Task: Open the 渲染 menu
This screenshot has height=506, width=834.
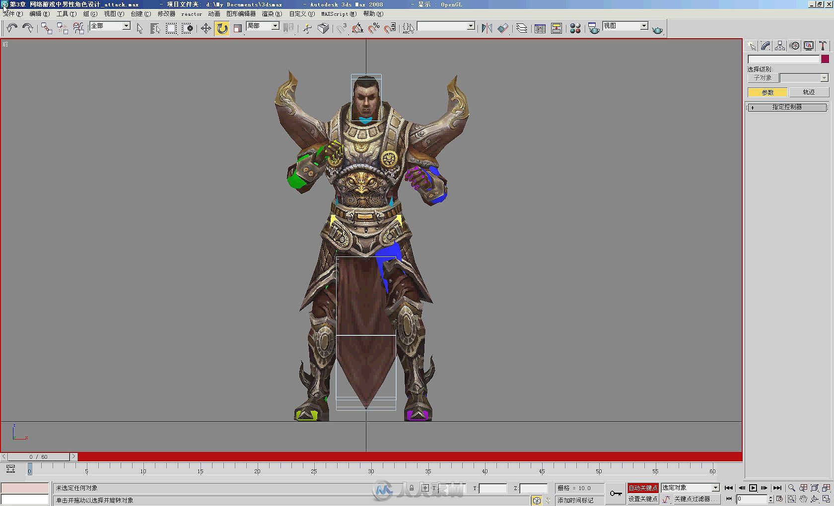Action: click(x=272, y=14)
